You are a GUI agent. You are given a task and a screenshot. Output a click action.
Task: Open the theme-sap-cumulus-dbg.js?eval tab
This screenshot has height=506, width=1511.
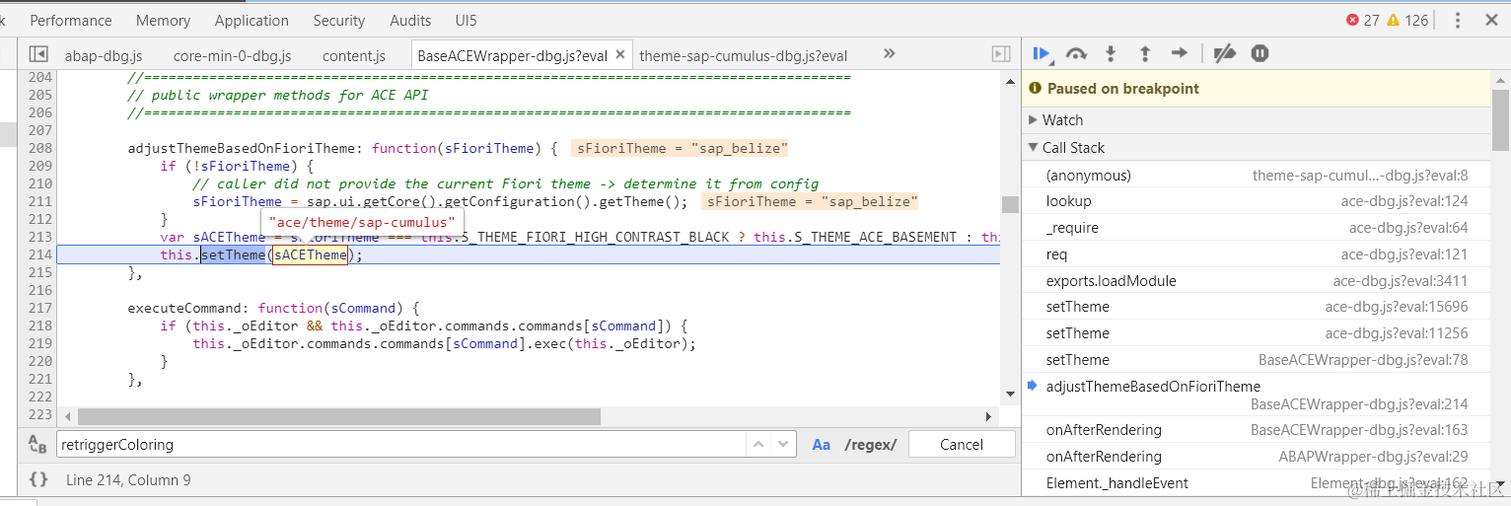743,55
